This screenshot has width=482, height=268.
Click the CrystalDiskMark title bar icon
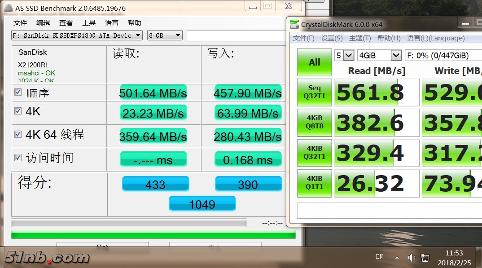coord(294,24)
